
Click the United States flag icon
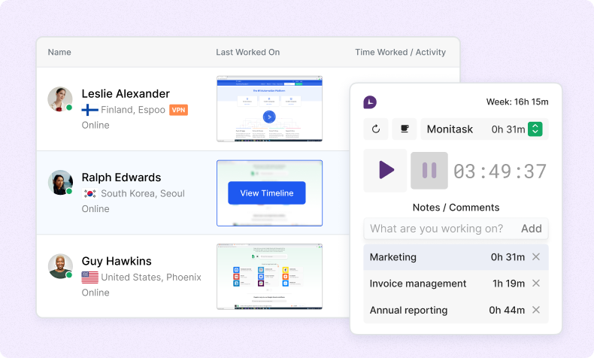(x=89, y=278)
